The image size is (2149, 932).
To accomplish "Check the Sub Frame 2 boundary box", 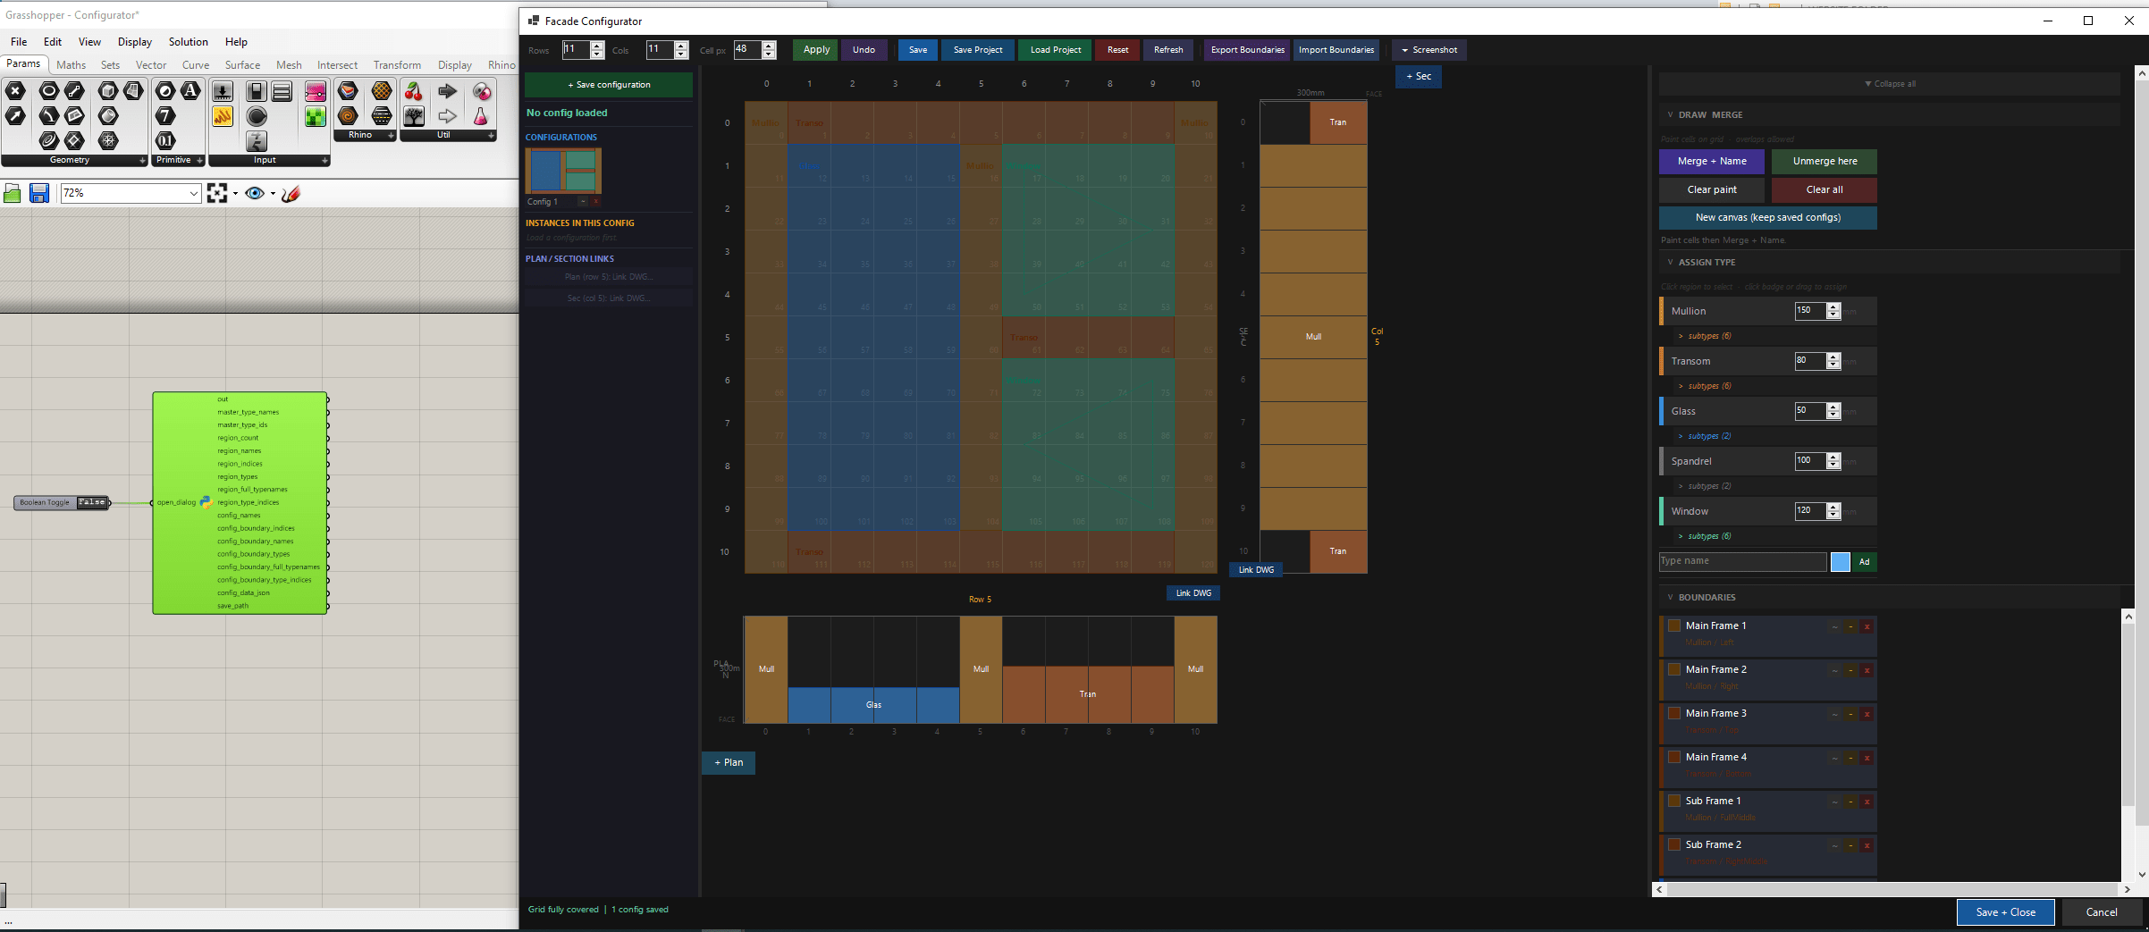I will (x=1674, y=844).
